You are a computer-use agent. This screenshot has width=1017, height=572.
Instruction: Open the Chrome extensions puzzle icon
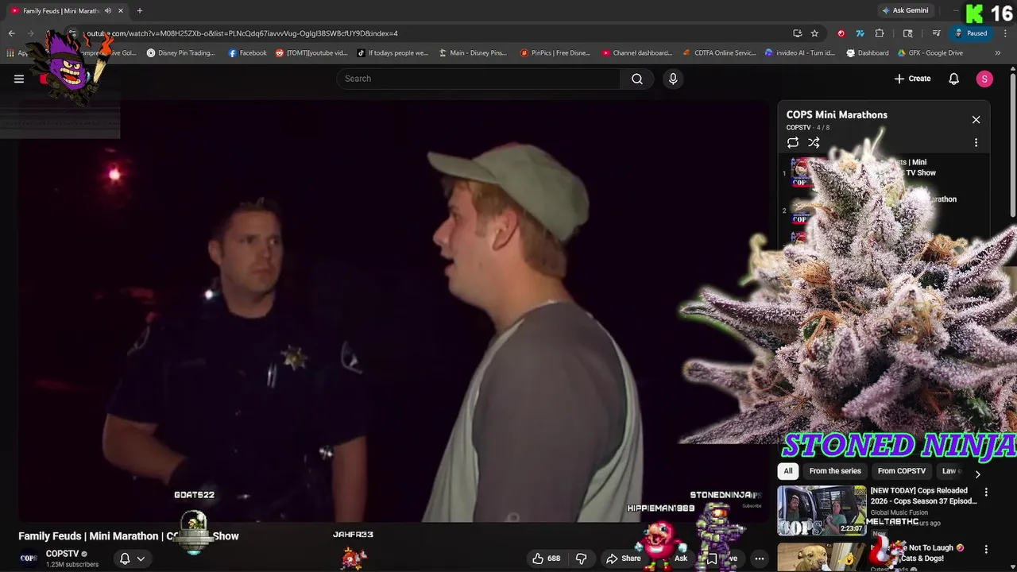click(880, 33)
